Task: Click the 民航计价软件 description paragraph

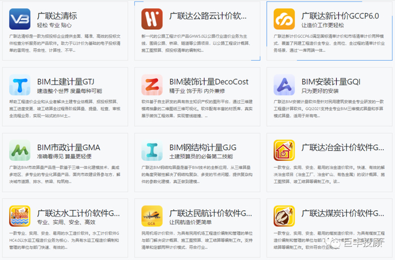Action: point(197,240)
